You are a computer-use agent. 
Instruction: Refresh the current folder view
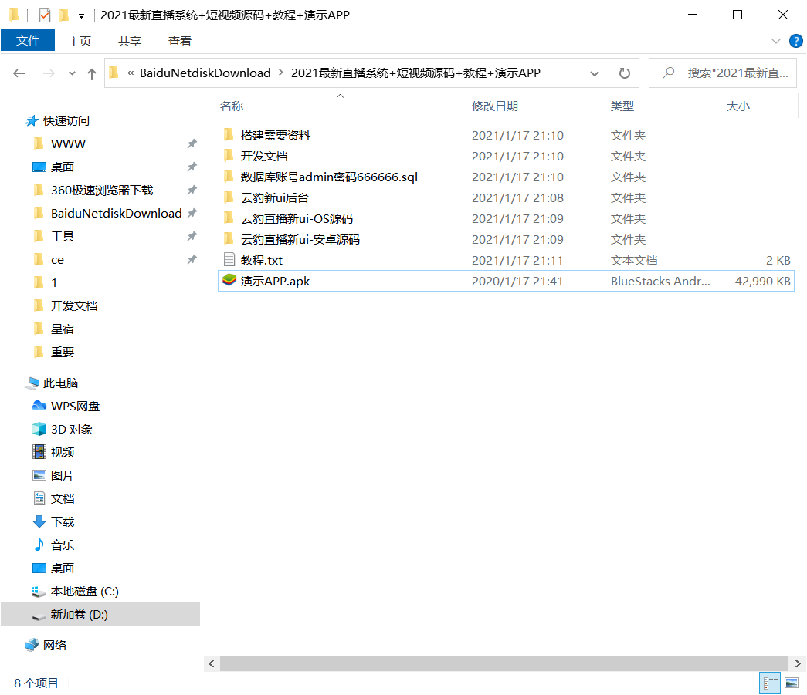pos(624,73)
